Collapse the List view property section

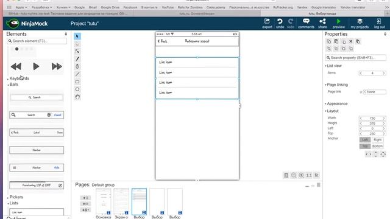click(333, 66)
